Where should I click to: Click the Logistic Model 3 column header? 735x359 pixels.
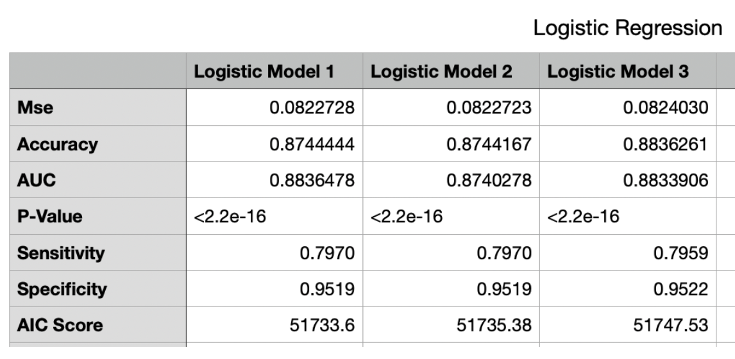pyautogui.click(x=628, y=71)
